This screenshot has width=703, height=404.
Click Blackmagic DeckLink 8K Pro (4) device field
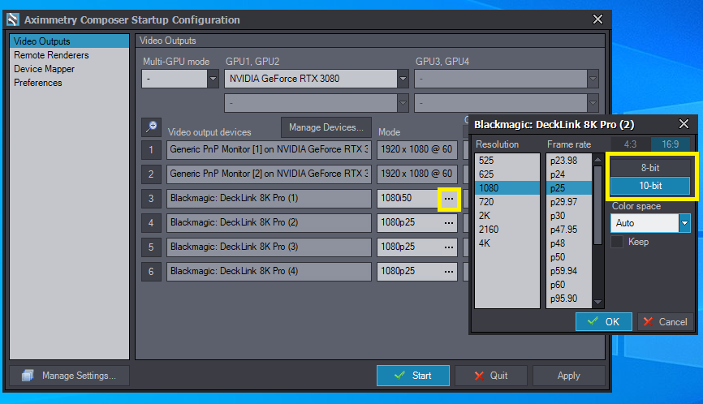269,272
